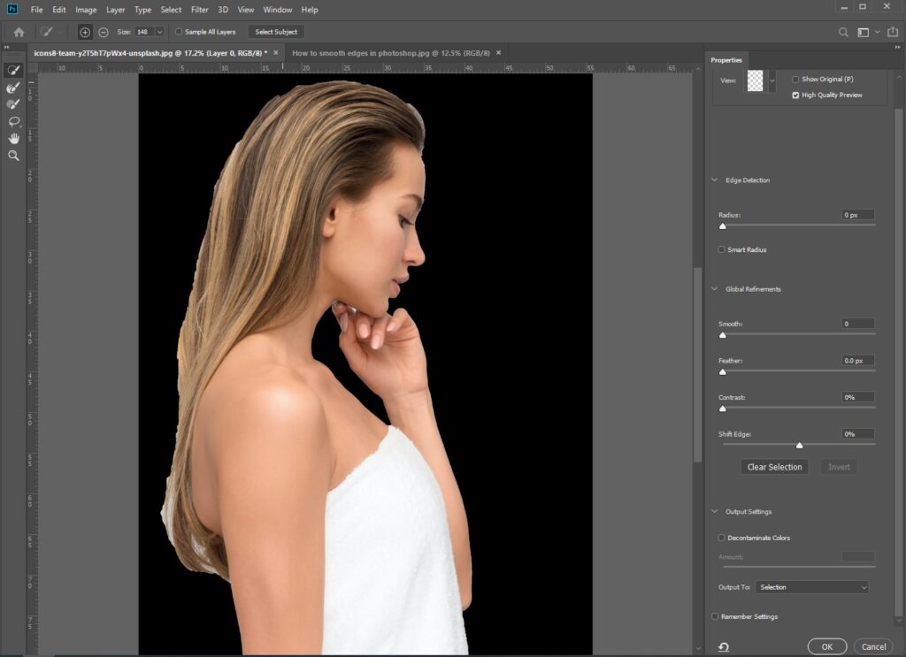The image size is (906, 657).
Task: Click the Radius slider handle
Action: 722,226
